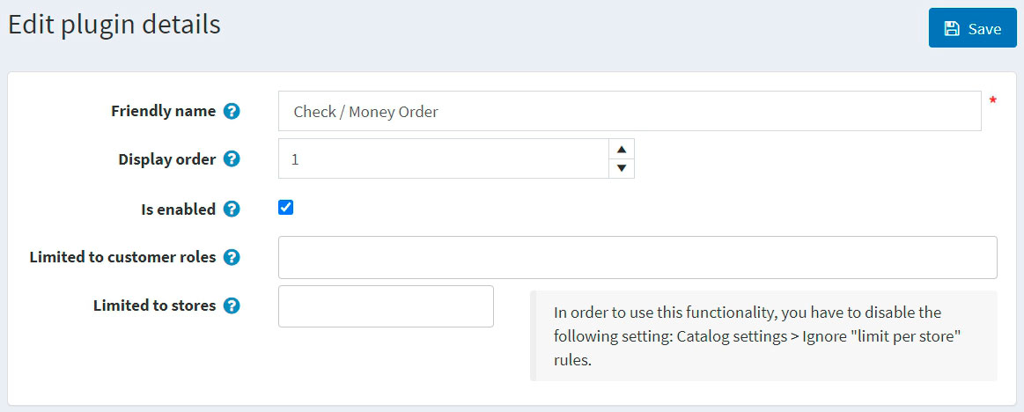Viewport: 1024px width, 412px height.
Task: Click the Is enabled label
Action: coord(178,210)
